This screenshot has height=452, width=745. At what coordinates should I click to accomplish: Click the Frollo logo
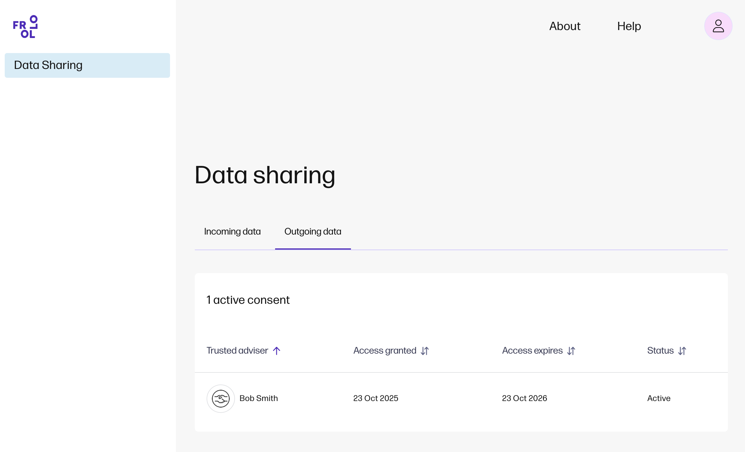tap(25, 27)
